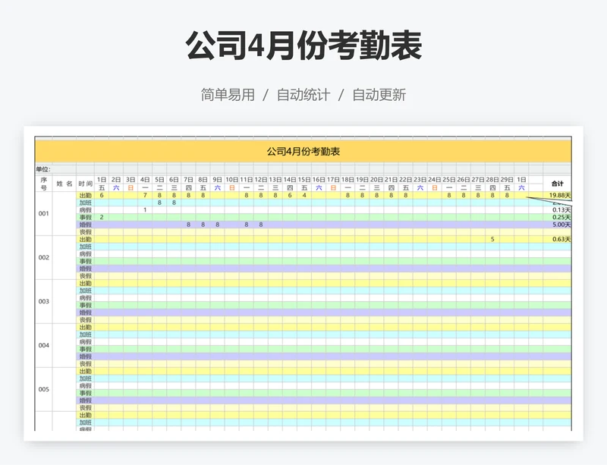Click 丧假 row label for employee 004

[x=86, y=363]
